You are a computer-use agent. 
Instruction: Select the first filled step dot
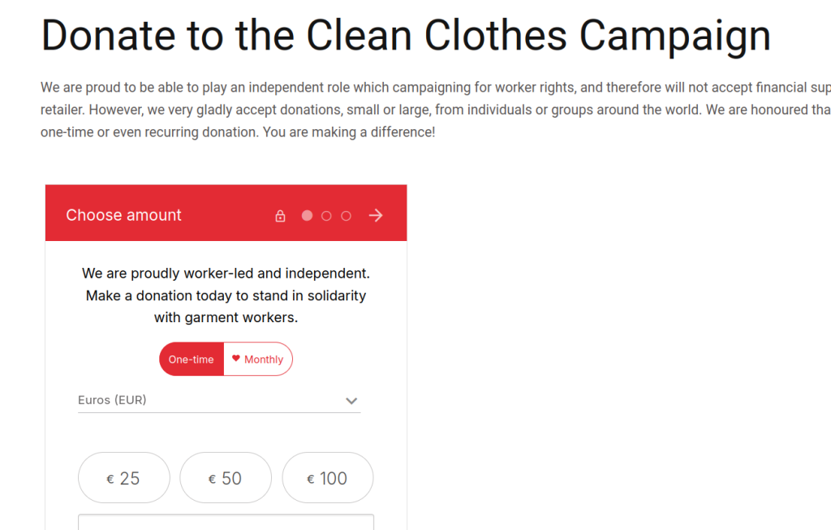307,216
